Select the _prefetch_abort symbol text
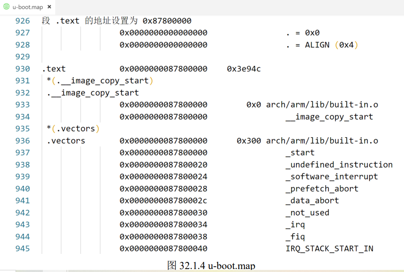Viewport: 404px width, 272px height. click(x=322, y=188)
